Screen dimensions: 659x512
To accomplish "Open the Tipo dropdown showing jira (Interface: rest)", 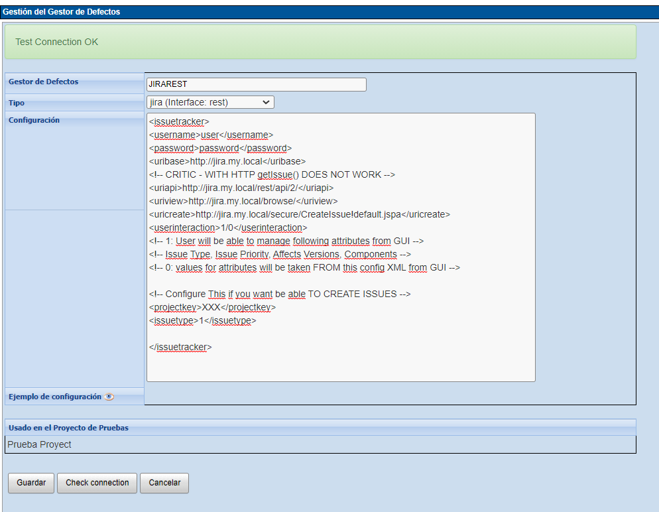I will pyautogui.click(x=211, y=102).
